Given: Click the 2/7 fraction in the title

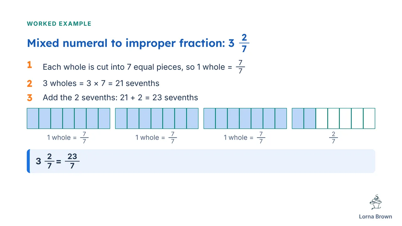Looking at the screenshot, I should 244,43.
